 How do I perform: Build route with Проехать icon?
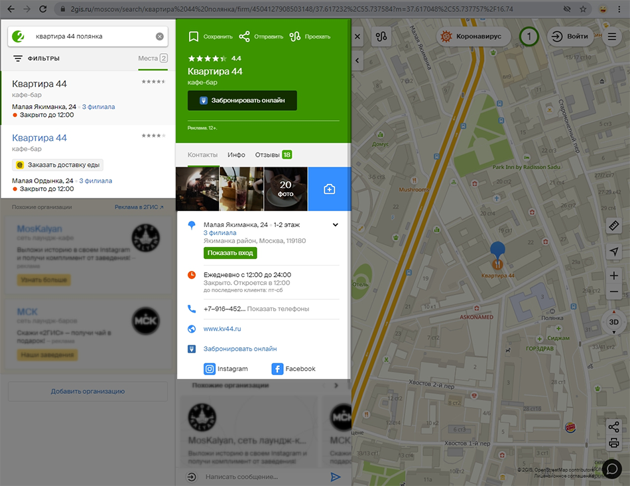310,37
